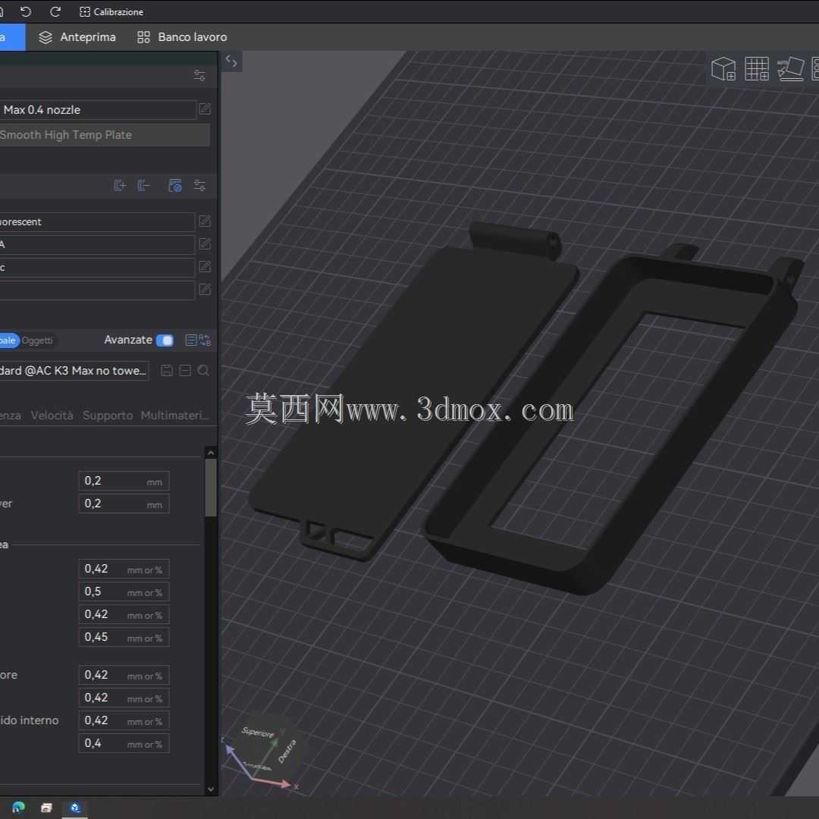Switch to the Oggetti mode
819x819 pixels.
(37, 340)
